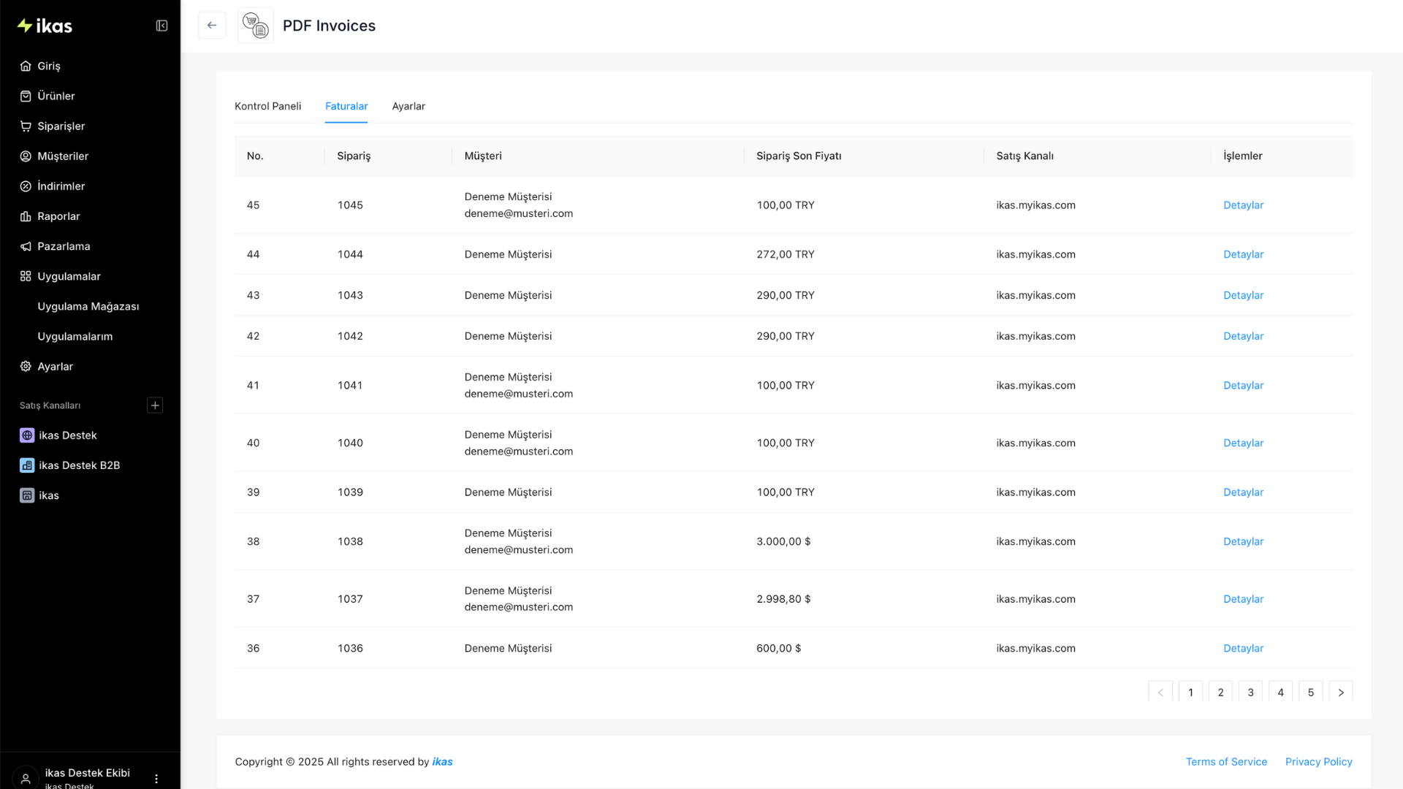
Task: Open Ayarlar gear icon in sidebar
Action: 26,366
